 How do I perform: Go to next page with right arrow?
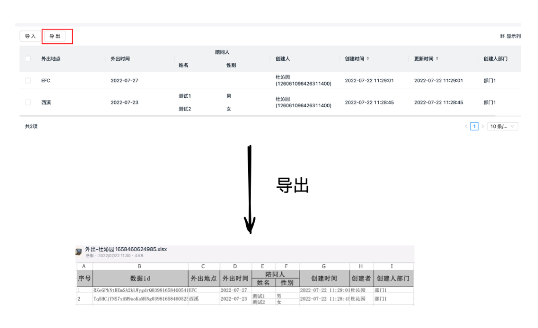point(482,127)
